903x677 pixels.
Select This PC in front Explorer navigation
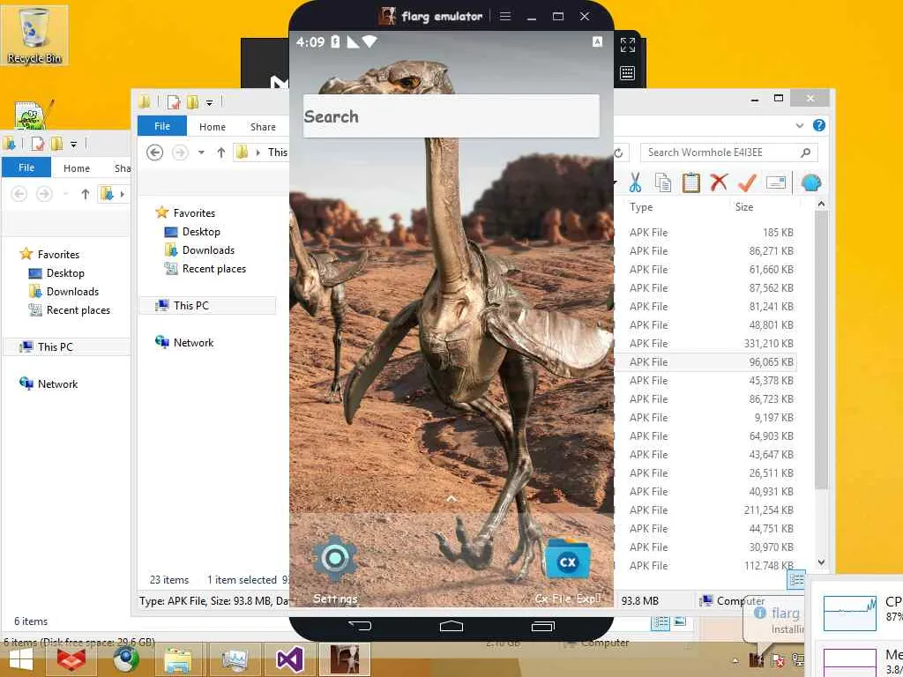click(191, 306)
